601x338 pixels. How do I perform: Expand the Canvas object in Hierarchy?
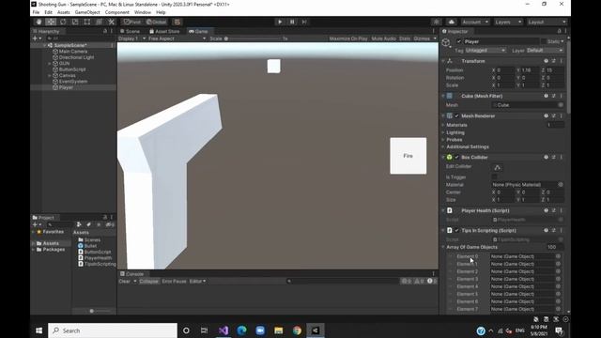(50, 75)
